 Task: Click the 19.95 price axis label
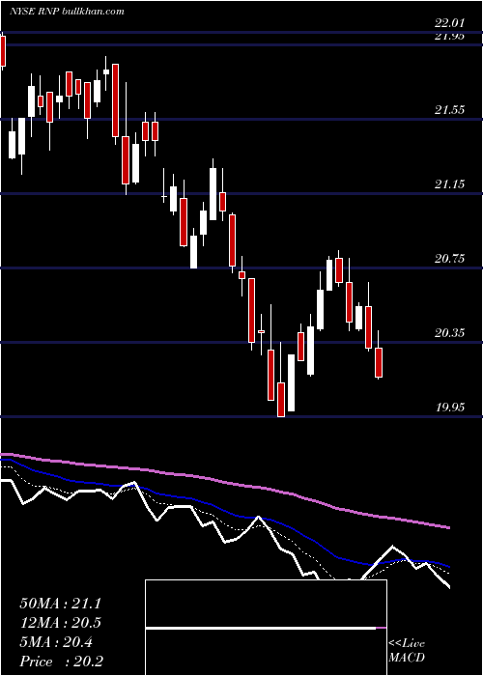click(449, 407)
